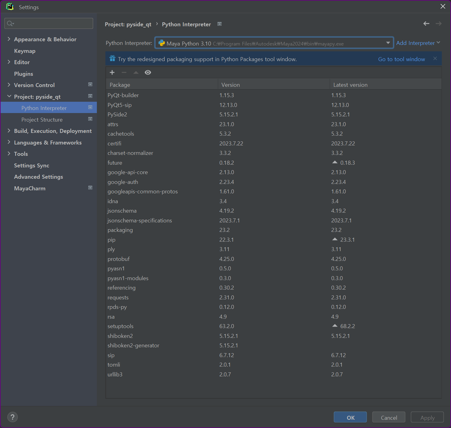Collapse the Project: pyside_qt section
451x428 pixels.
point(9,96)
